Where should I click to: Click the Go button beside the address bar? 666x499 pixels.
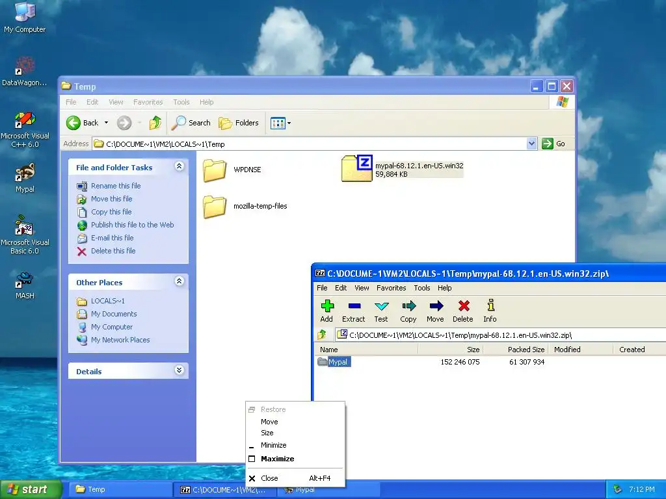pos(553,144)
